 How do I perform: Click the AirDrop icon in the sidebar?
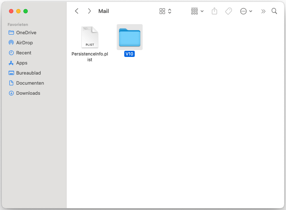11,43
